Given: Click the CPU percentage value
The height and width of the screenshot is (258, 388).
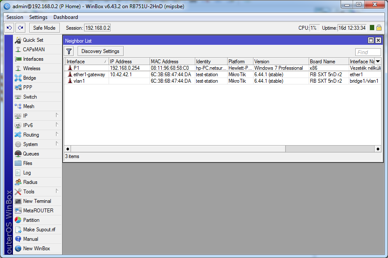Looking at the screenshot, I should 314,28.
